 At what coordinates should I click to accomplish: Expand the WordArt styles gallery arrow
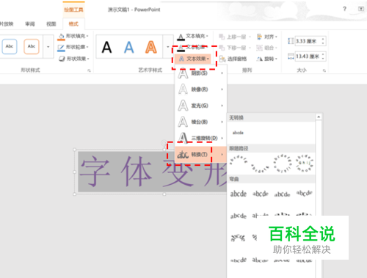point(168,46)
